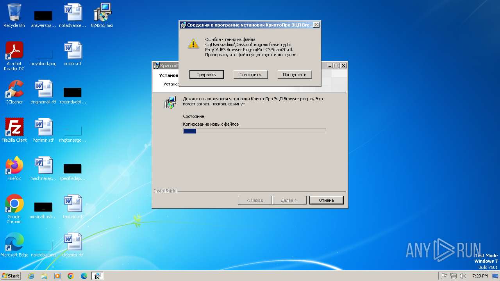Click the Повторить button

[x=250, y=75]
